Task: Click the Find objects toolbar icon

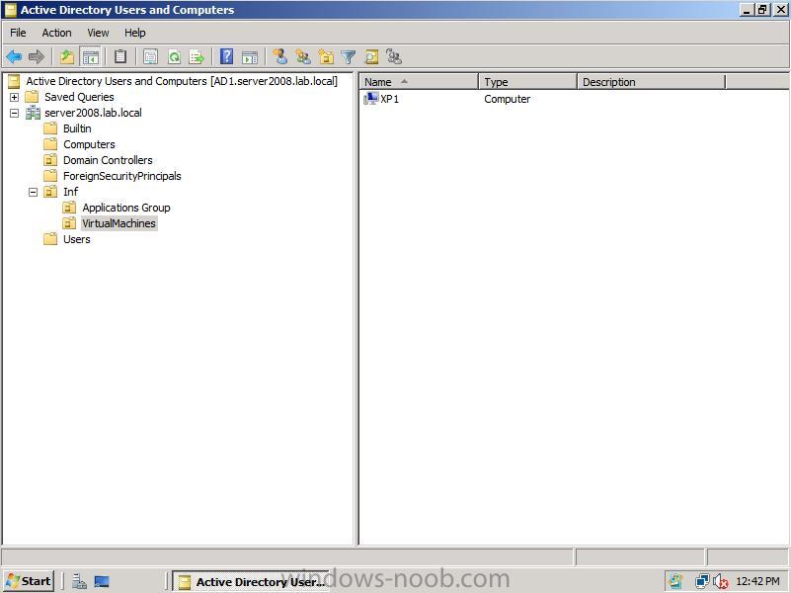Action: point(371,56)
